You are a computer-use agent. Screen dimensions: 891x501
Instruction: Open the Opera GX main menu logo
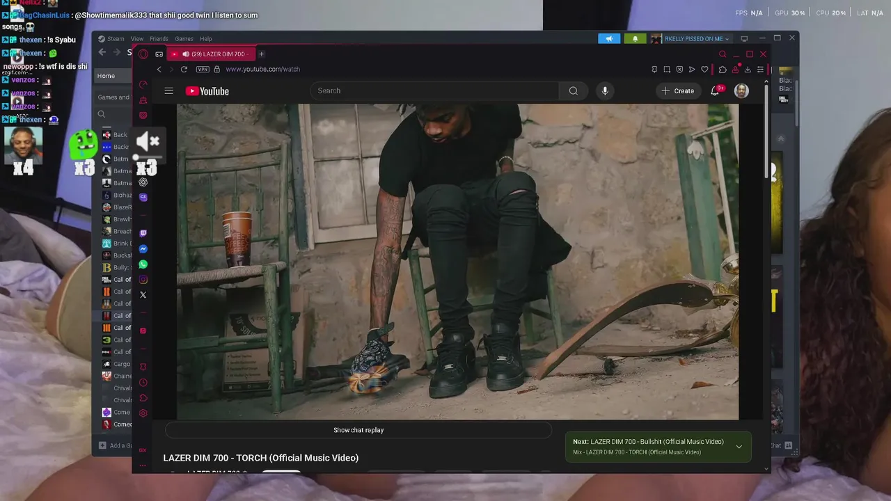[x=143, y=54]
